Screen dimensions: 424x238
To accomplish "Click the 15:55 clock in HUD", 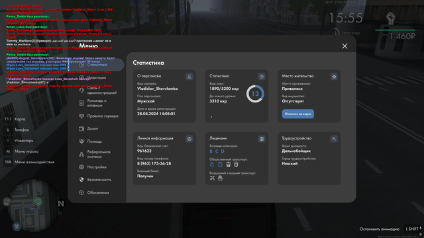I will (346, 18).
